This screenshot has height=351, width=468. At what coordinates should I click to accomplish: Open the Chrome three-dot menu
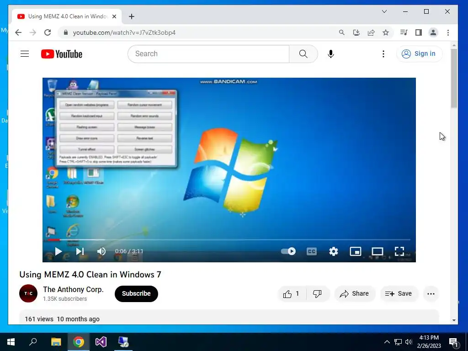point(448,32)
